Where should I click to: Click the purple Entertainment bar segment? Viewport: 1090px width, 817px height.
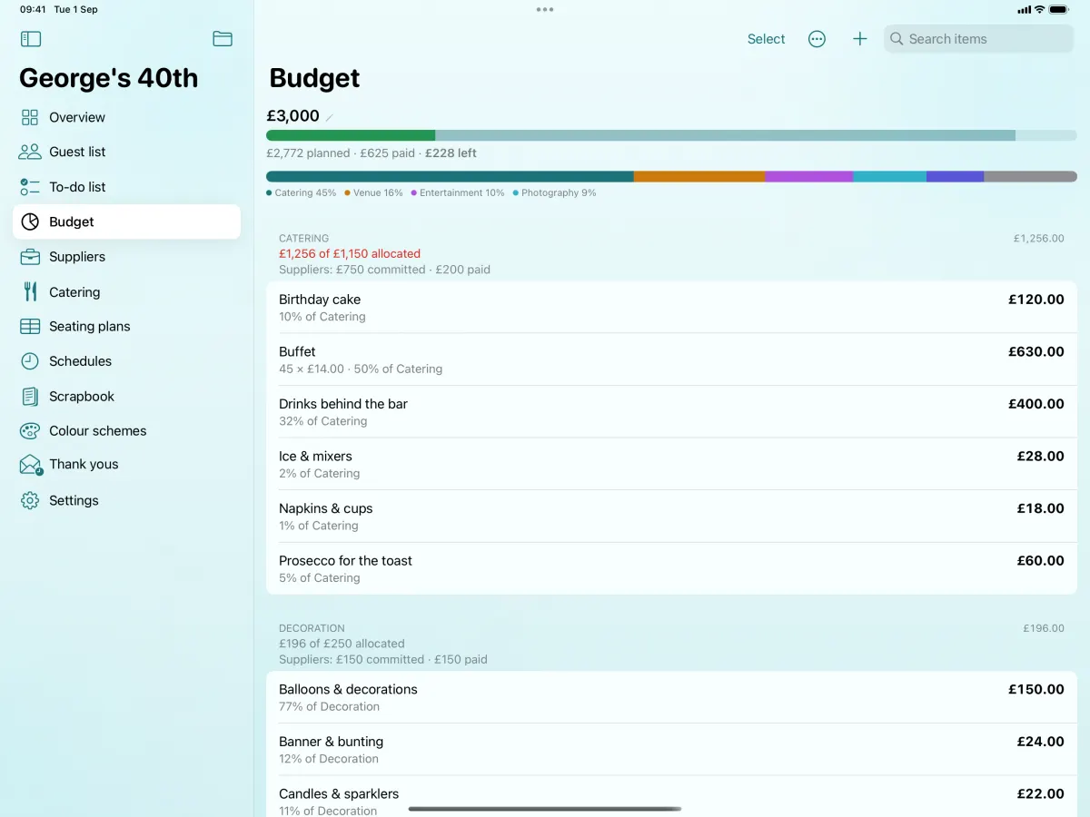point(808,176)
